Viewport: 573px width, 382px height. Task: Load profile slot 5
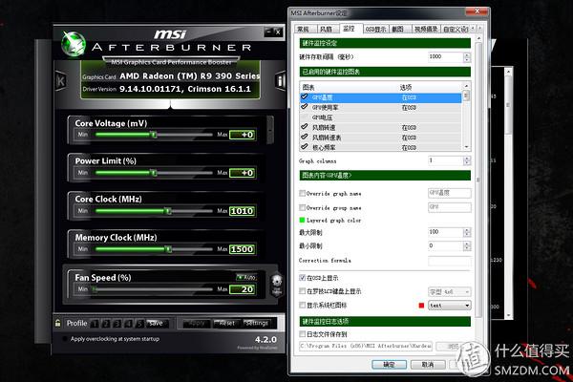pyautogui.click(x=139, y=323)
